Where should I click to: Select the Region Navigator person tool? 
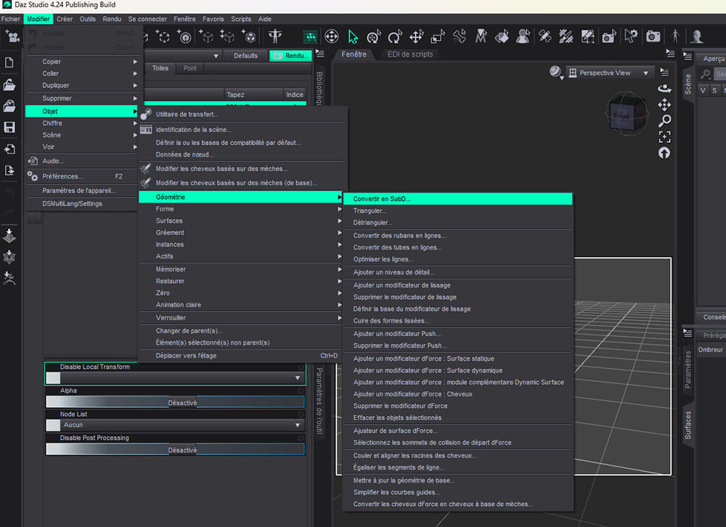[x=523, y=36]
